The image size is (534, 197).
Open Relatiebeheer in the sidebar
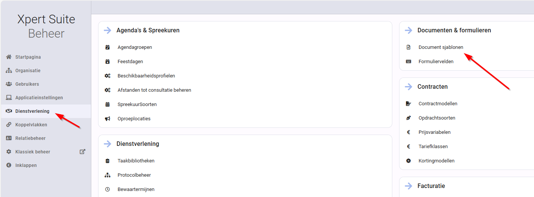tap(46, 138)
